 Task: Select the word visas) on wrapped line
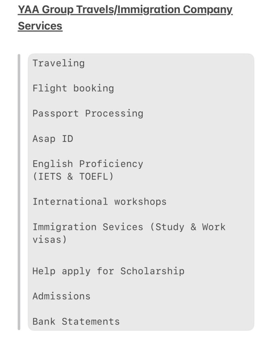coord(50,240)
